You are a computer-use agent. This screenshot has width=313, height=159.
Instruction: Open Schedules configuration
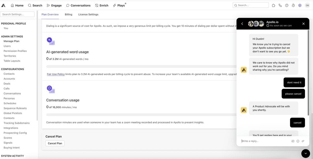[x=10, y=103]
